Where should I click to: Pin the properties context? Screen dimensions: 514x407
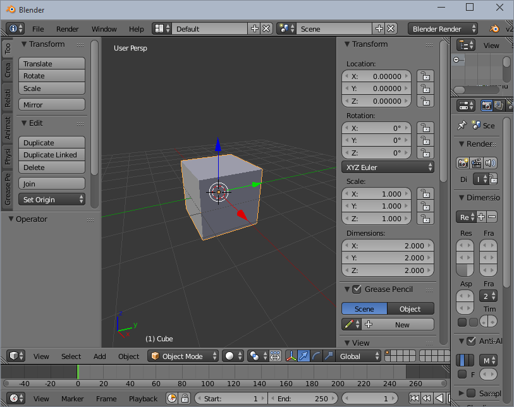coord(462,125)
